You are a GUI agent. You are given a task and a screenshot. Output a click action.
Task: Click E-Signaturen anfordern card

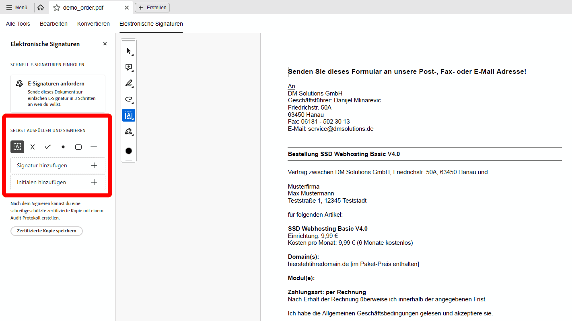58,93
